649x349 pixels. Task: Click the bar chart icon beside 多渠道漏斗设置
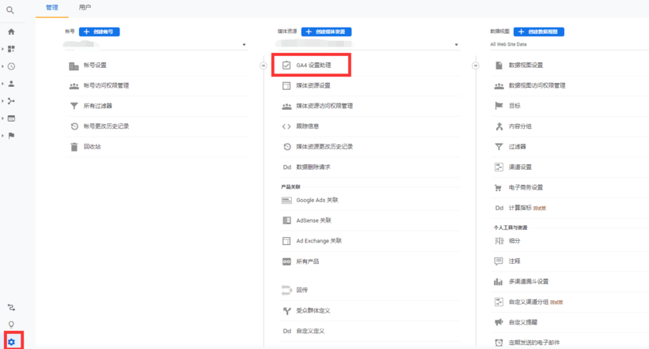[499, 282]
